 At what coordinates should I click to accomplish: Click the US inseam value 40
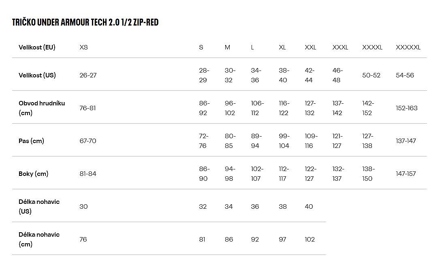pos(309,207)
